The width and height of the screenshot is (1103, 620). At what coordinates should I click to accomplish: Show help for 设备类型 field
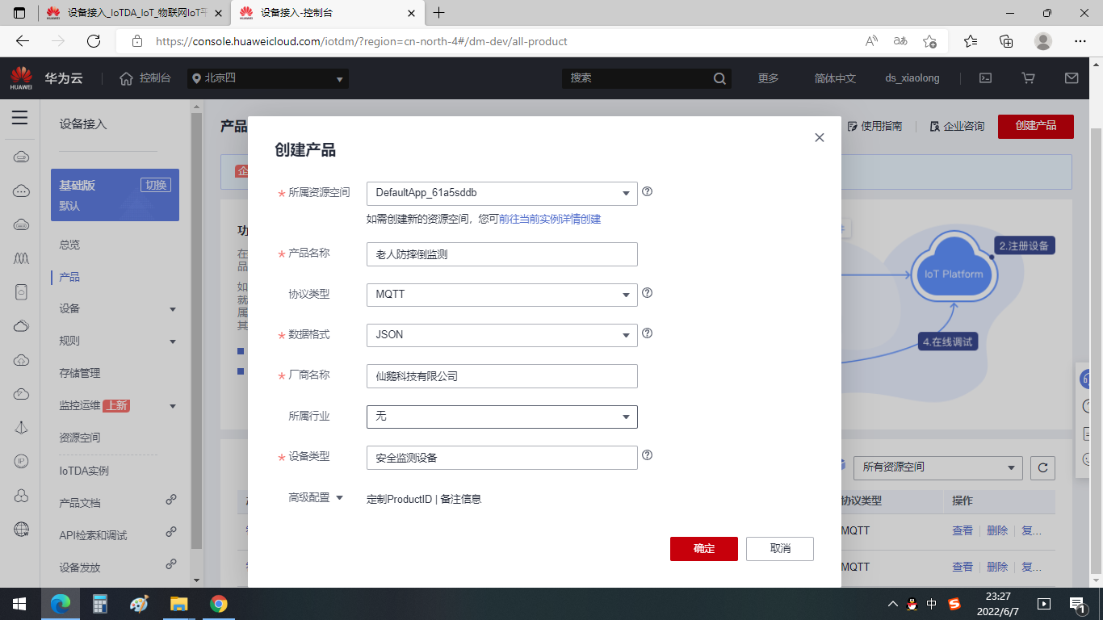pos(647,455)
